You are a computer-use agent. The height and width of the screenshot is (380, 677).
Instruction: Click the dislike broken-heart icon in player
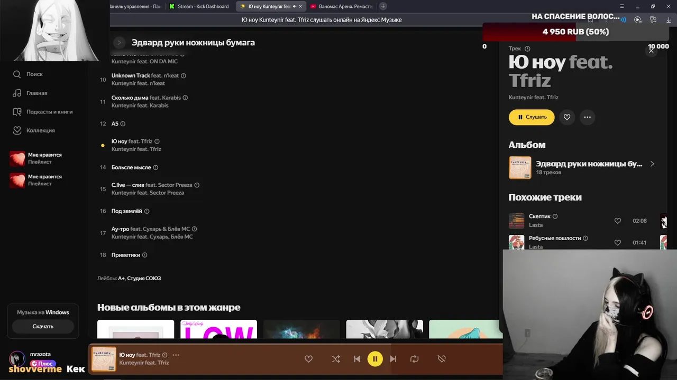442,359
